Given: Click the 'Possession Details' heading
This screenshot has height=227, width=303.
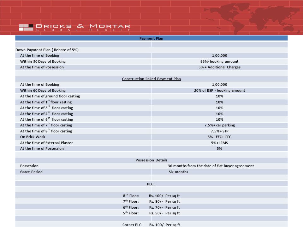Looking at the screenshot, I should [x=151, y=160].
